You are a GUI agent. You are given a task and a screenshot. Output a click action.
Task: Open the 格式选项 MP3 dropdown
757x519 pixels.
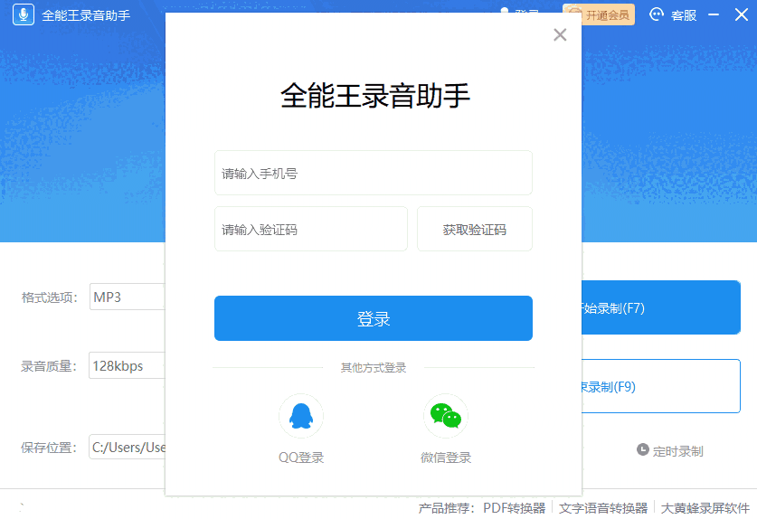tap(128, 297)
